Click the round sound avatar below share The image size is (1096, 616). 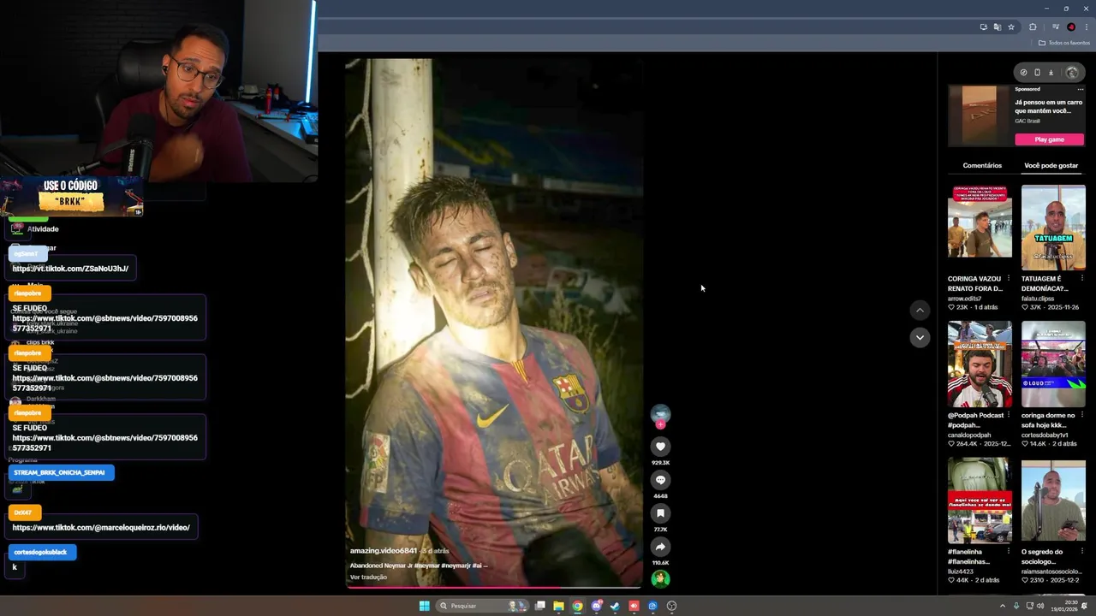[x=660, y=579]
